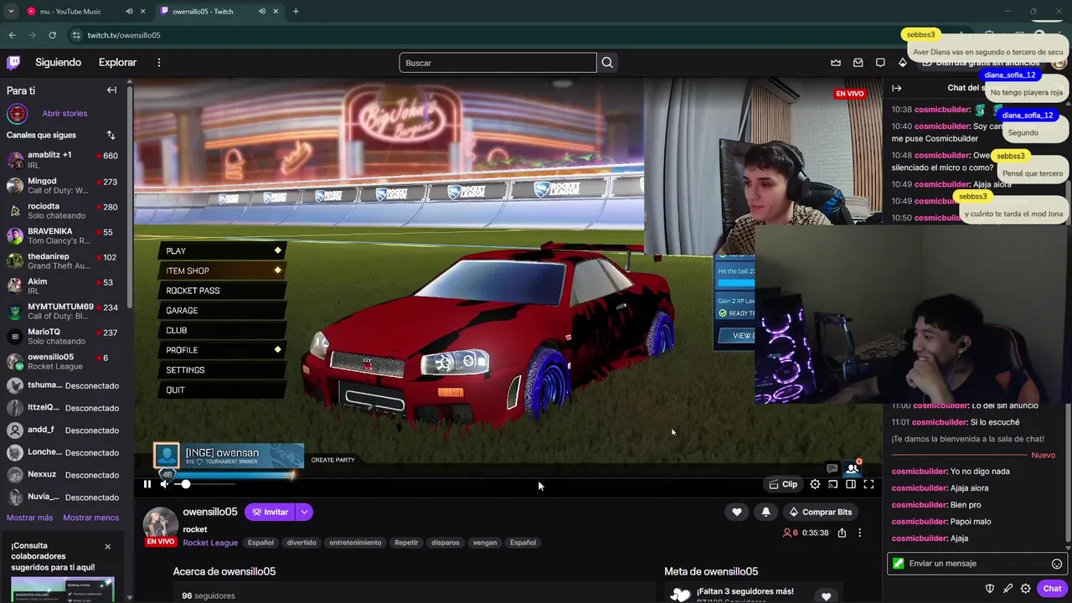Mute the Twitch tab audio icon
The width and height of the screenshot is (1072, 603).
262,11
